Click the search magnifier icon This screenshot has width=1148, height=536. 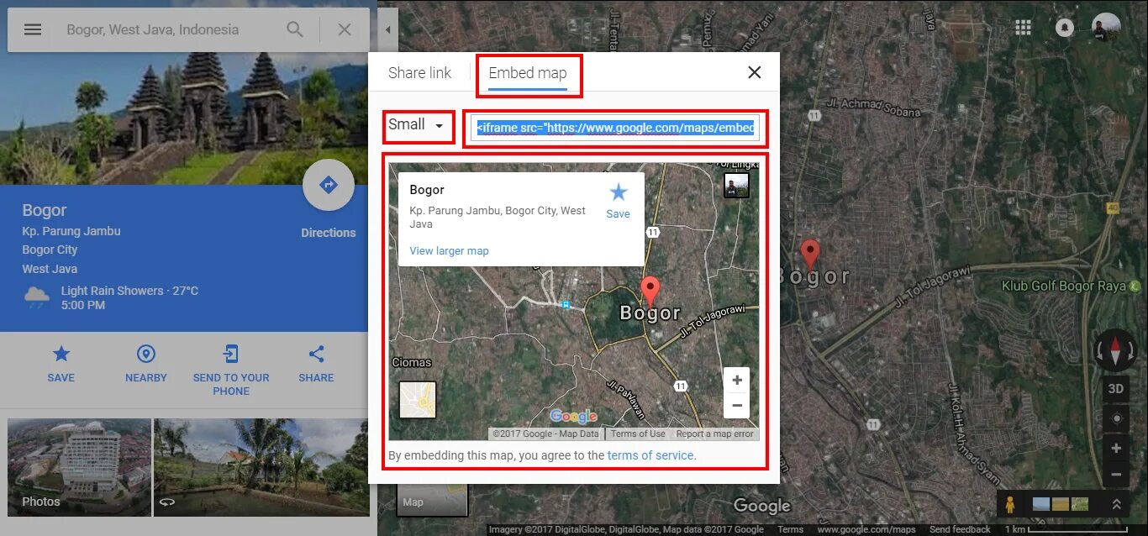(x=294, y=29)
